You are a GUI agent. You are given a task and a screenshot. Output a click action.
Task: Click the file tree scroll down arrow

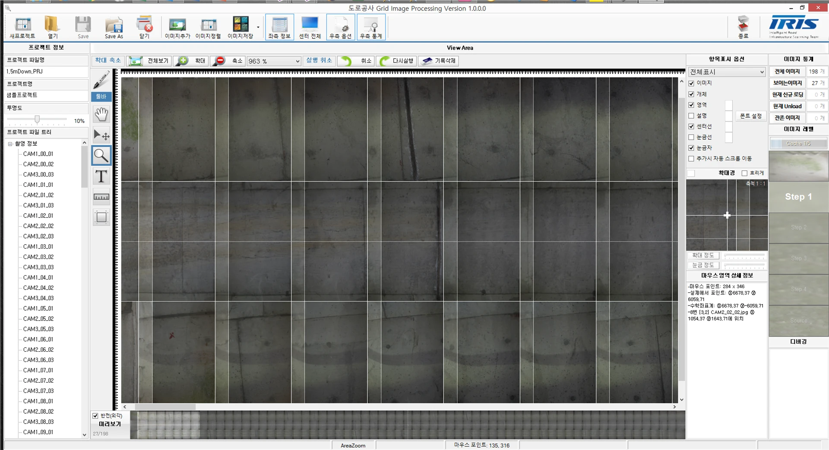[85, 434]
